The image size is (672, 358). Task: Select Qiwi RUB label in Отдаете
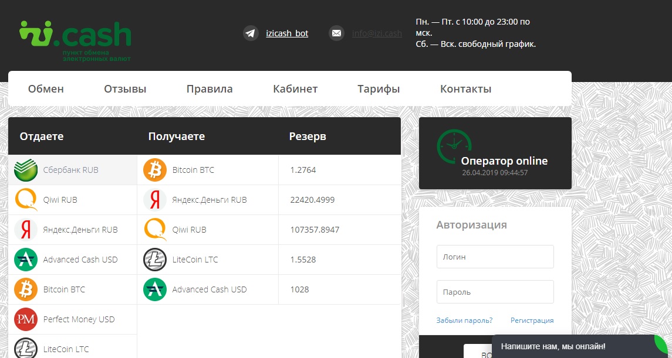[60, 200]
